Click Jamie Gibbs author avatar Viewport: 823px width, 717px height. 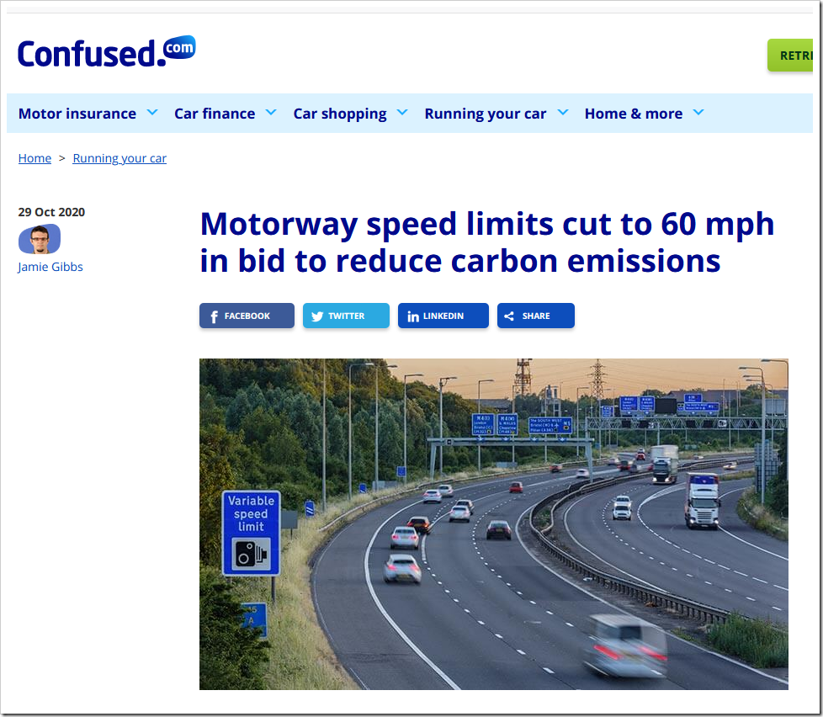(40, 239)
